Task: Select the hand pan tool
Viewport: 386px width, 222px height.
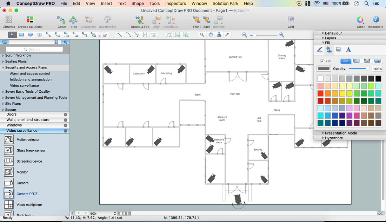Action: click(x=211, y=35)
